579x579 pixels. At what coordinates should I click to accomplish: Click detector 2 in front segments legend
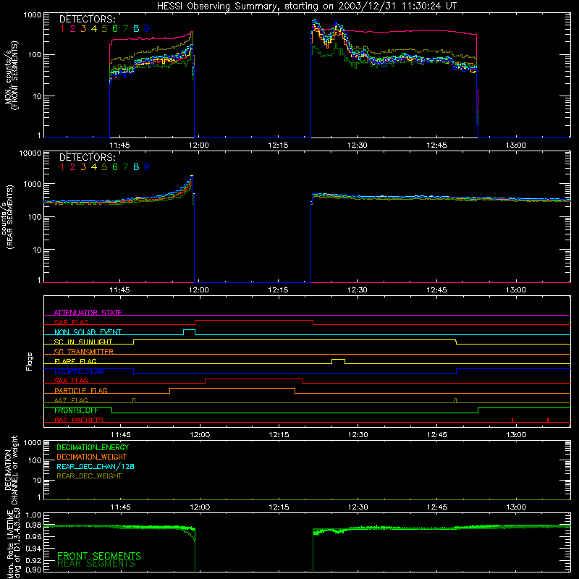pos(73,29)
